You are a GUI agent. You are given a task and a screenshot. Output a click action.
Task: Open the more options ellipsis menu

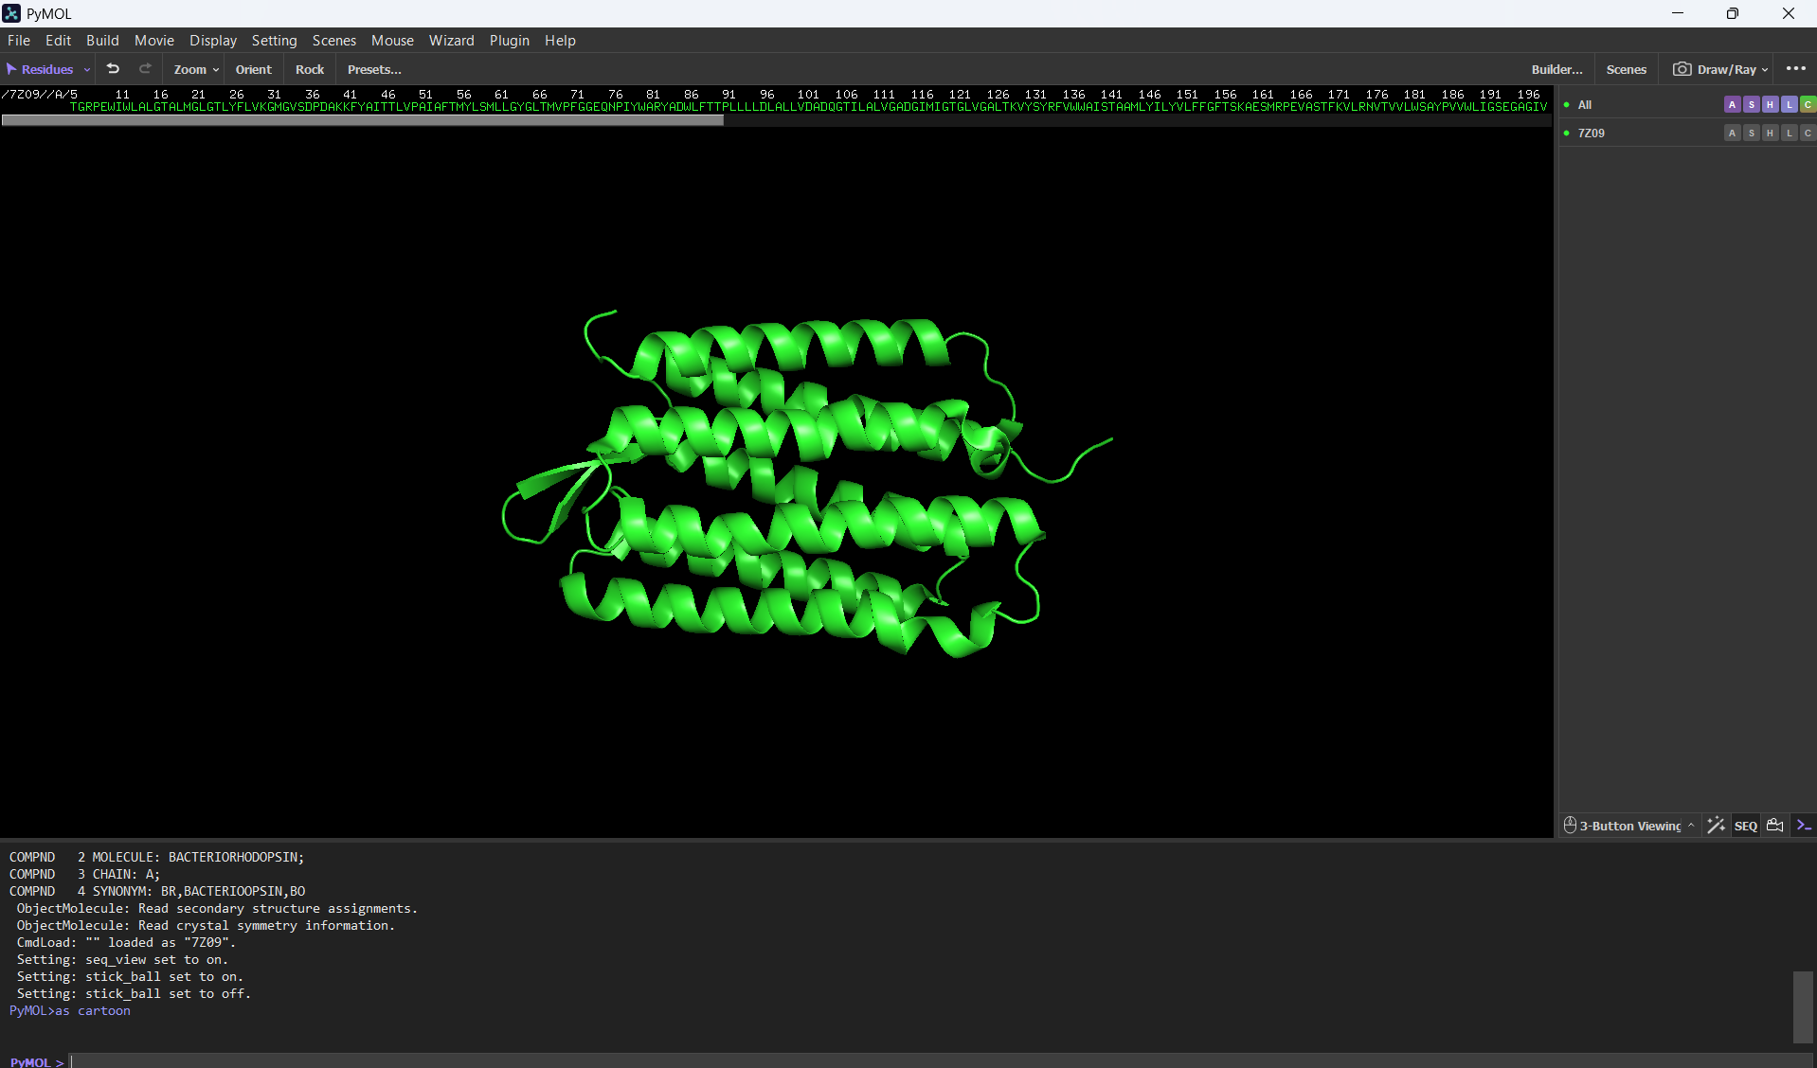tap(1795, 69)
